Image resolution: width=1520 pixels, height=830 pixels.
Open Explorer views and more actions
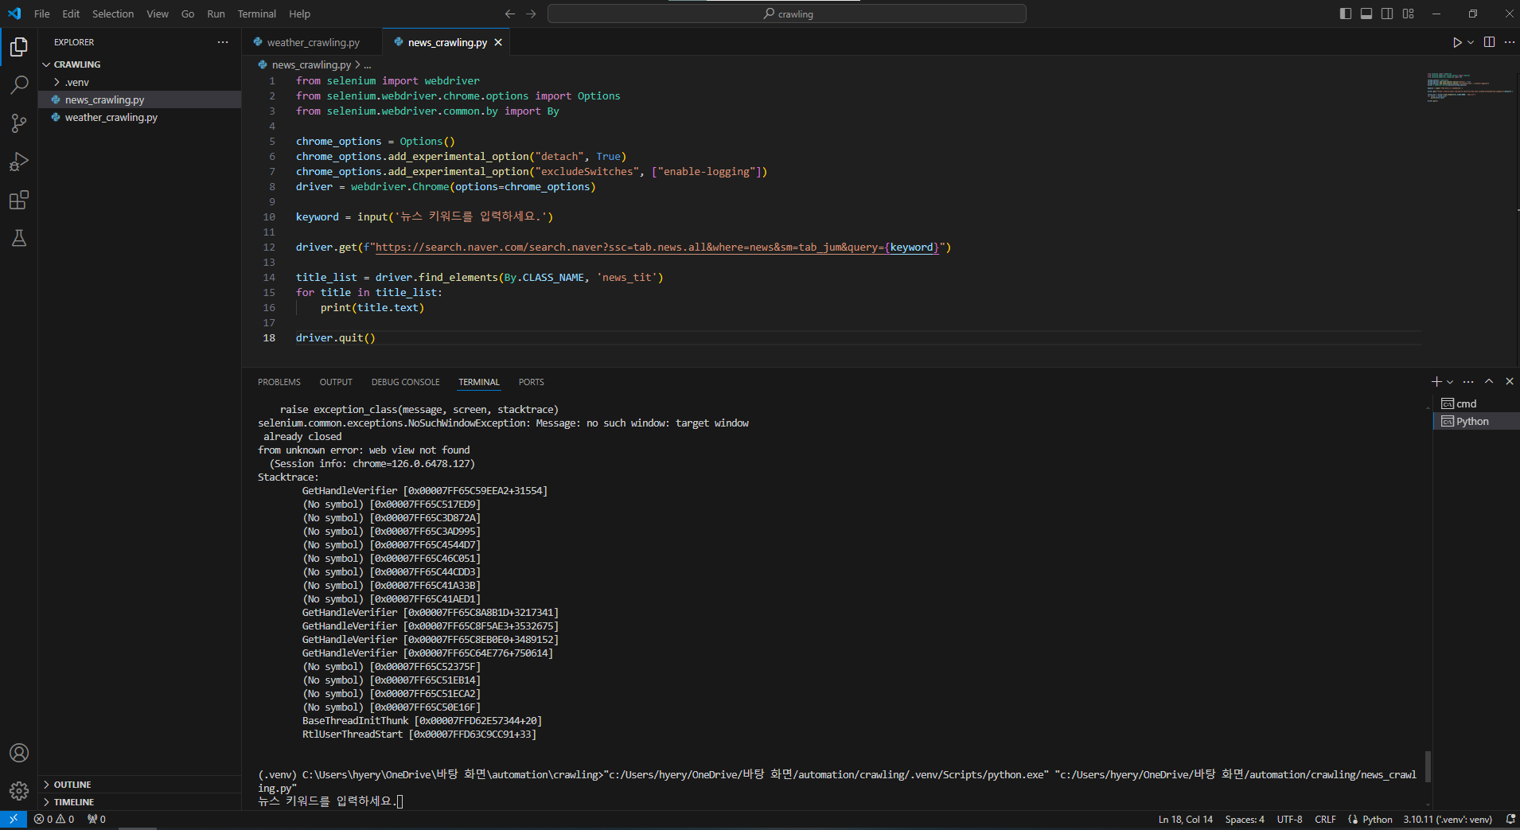tap(223, 42)
